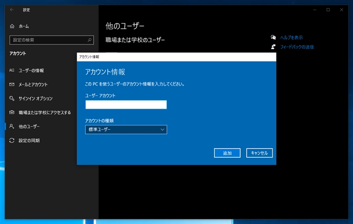
Task: Open the アカウントの種類 dropdown
Action: pyautogui.click(x=126, y=130)
